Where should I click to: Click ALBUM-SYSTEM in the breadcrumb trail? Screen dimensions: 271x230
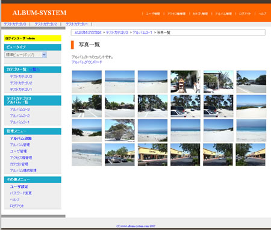point(88,33)
